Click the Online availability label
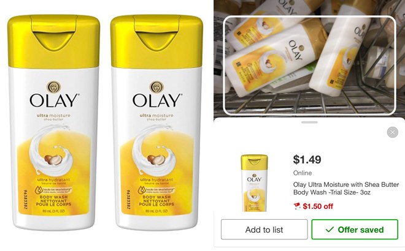 click(x=303, y=173)
